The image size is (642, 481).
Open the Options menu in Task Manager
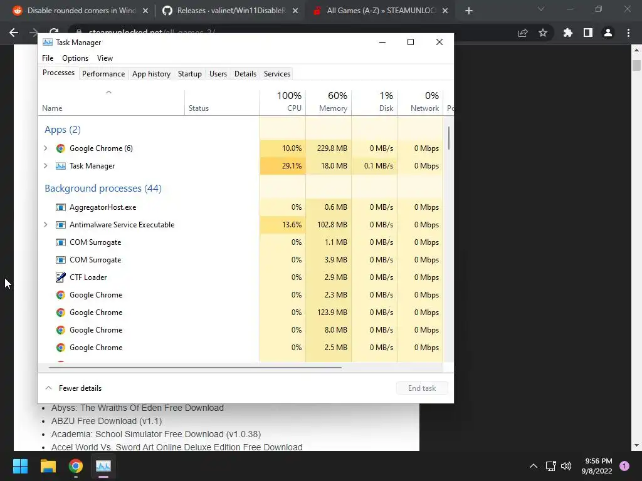pos(75,58)
